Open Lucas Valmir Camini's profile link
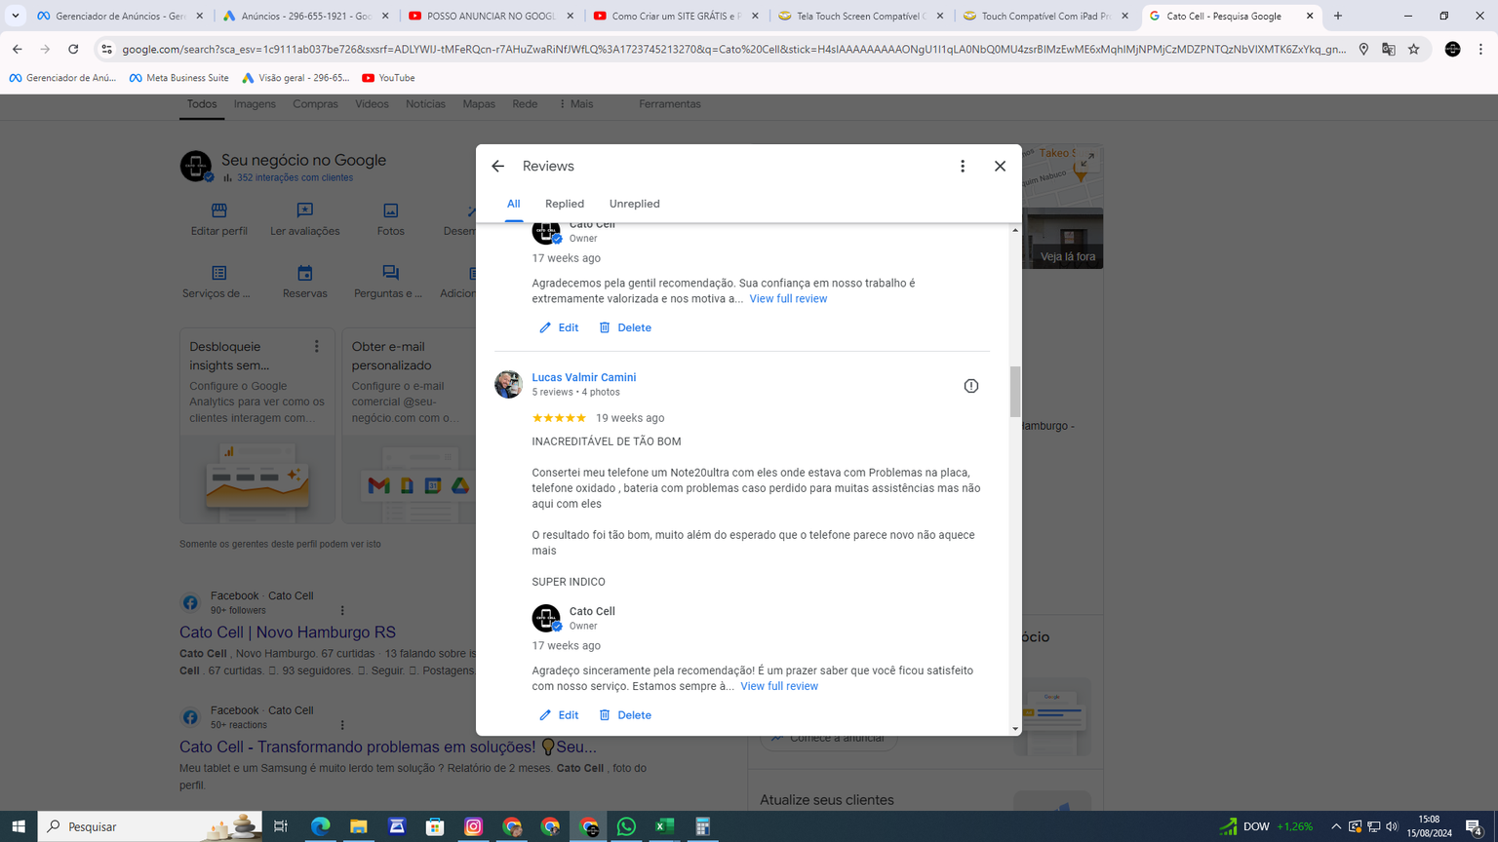This screenshot has height=842, width=1498. pyautogui.click(x=583, y=377)
